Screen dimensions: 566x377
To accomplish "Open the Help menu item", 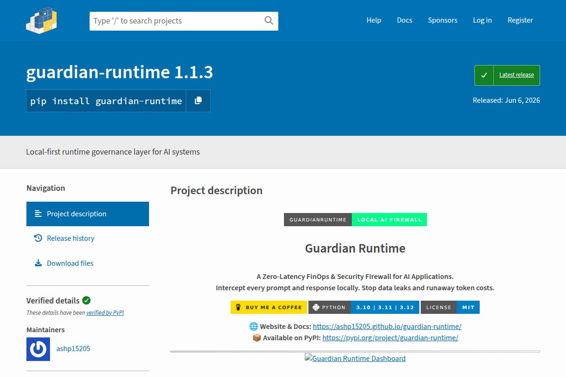I will (x=374, y=20).
